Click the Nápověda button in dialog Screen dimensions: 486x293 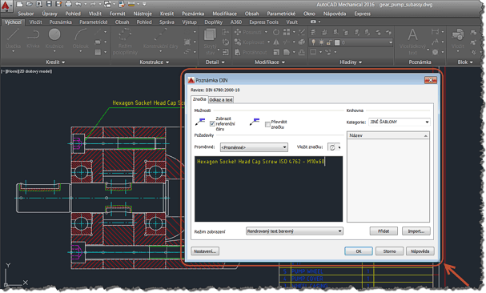pos(420,251)
